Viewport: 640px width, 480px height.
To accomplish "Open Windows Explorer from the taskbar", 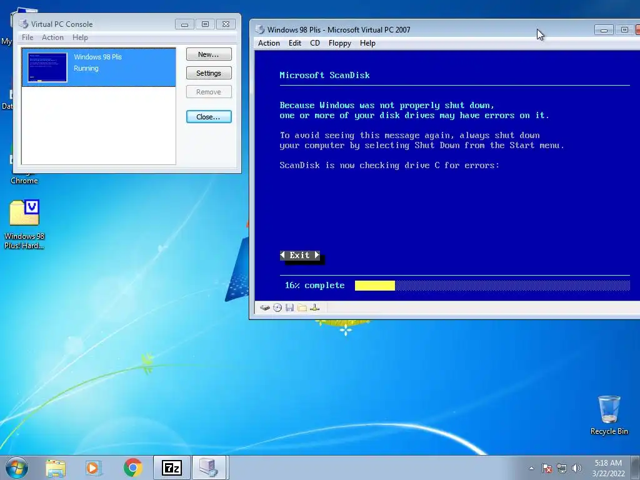I will [x=56, y=467].
